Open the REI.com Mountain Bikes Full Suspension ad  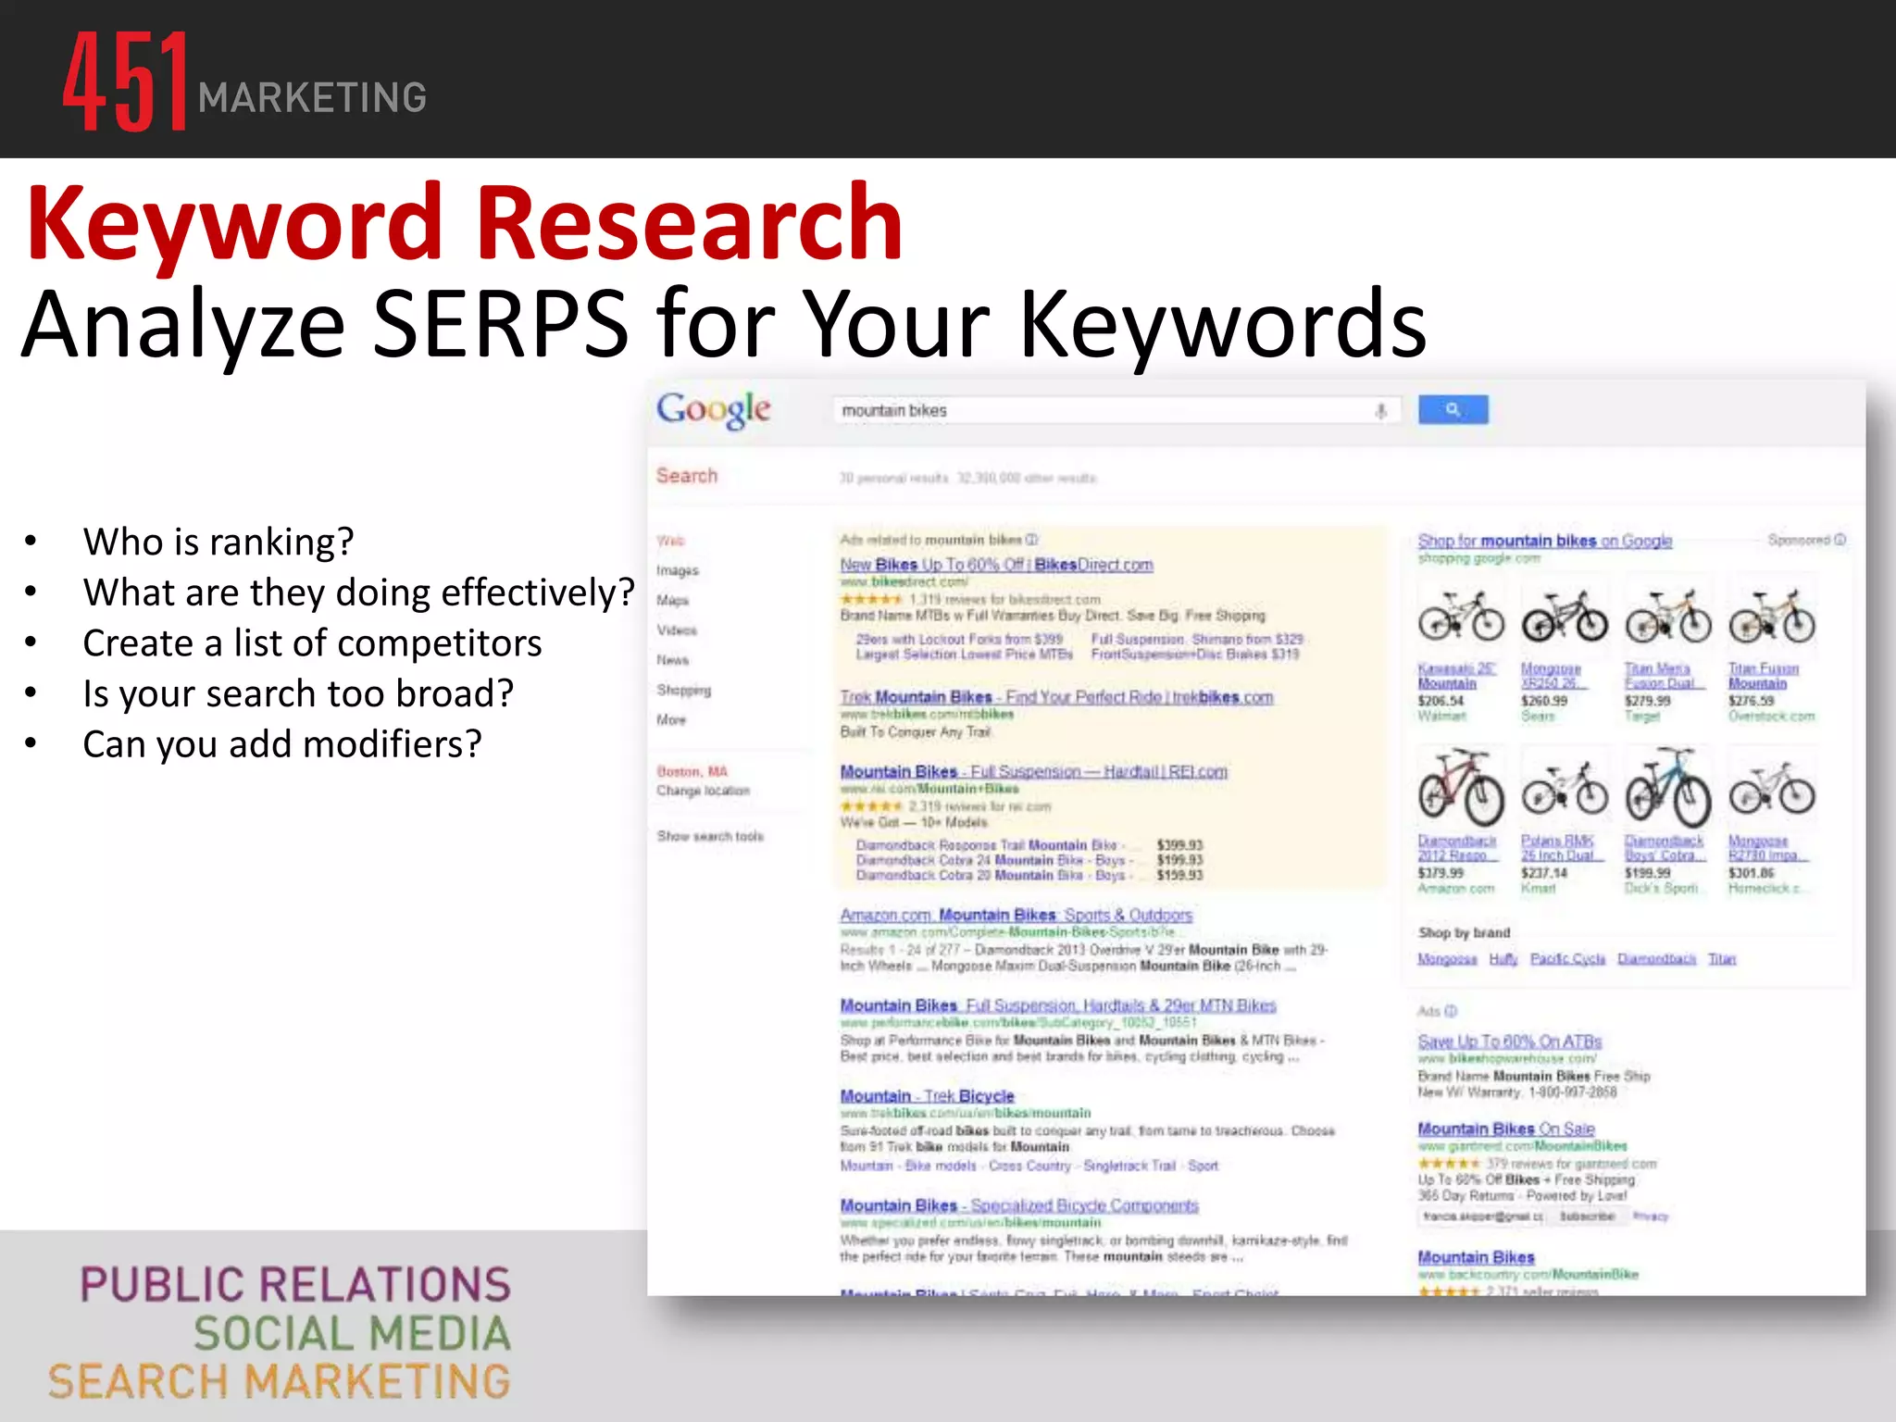click(x=1033, y=771)
